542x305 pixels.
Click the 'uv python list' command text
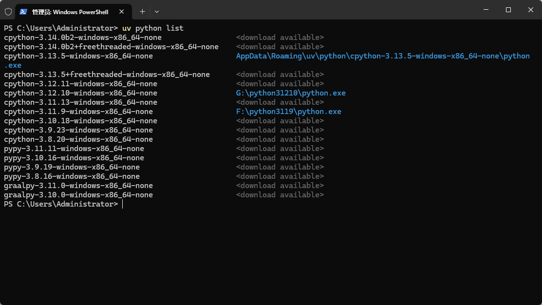point(153,28)
